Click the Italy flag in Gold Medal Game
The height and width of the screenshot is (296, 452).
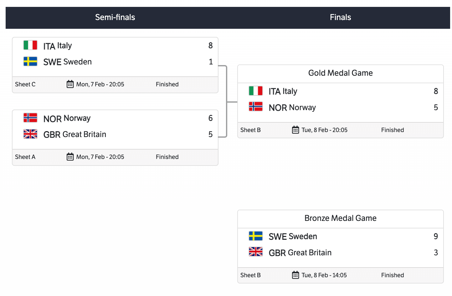tap(256, 91)
